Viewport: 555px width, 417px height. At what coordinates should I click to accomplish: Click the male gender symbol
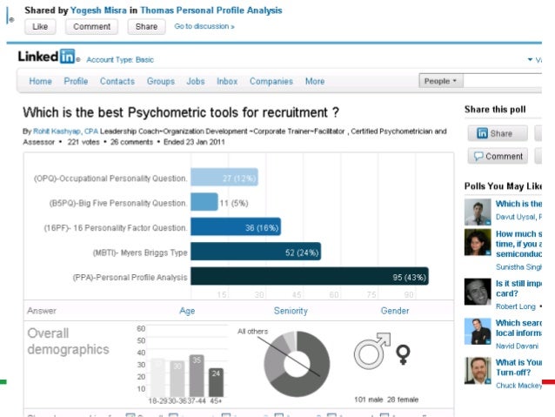[x=372, y=351]
